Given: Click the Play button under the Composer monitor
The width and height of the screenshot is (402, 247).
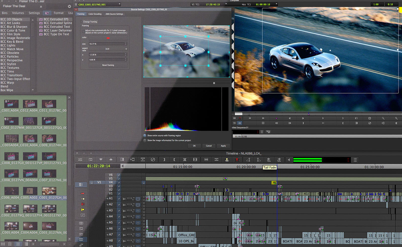Looking at the screenshot, I should tap(323, 118).
